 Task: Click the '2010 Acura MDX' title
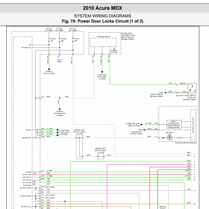tap(102, 8)
